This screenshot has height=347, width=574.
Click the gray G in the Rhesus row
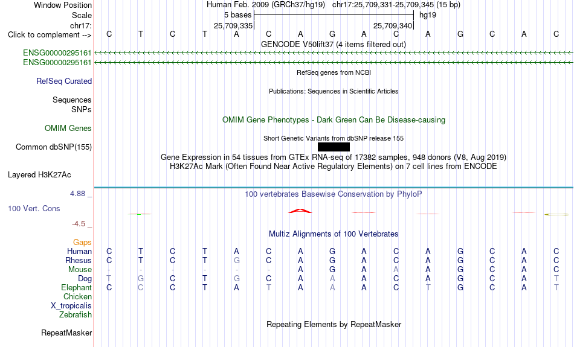[236, 260]
